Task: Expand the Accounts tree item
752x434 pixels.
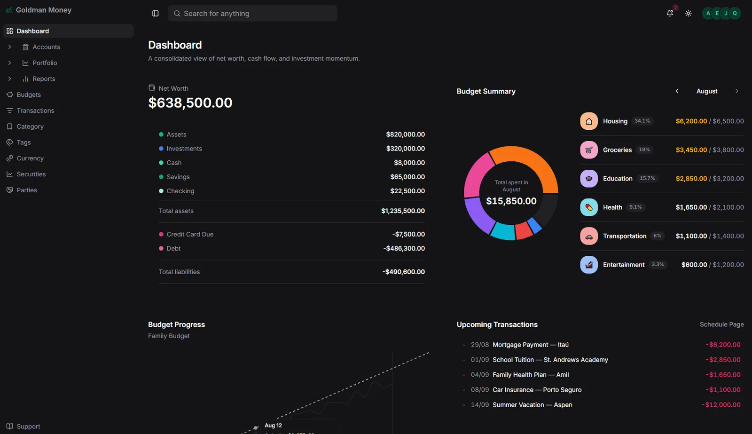Action: click(x=9, y=47)
